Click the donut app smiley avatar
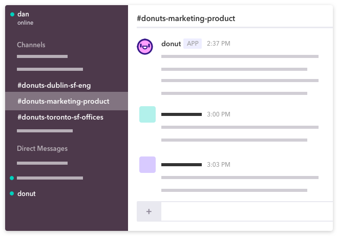 click(145, 46)
